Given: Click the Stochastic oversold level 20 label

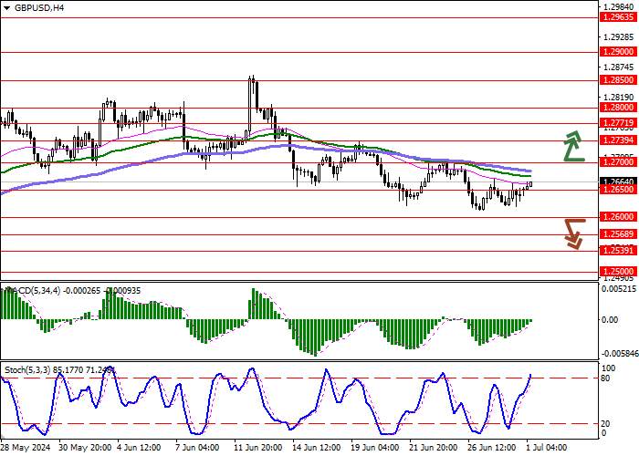Looking at the screenshot, I should click(606, 424).
